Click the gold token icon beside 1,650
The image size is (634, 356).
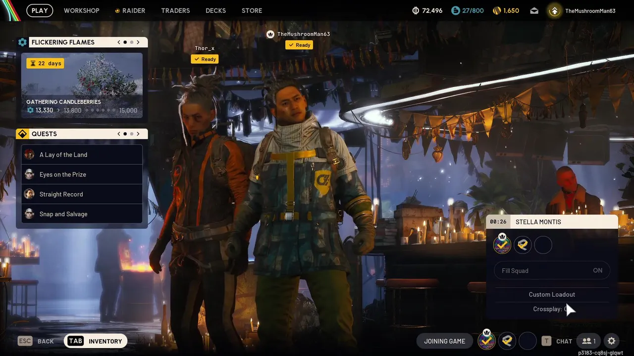pyautogui.click(x=497, y=10)
